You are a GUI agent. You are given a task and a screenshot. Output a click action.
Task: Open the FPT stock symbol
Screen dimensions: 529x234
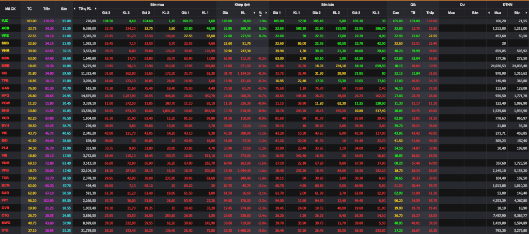(x=5, y=199)
